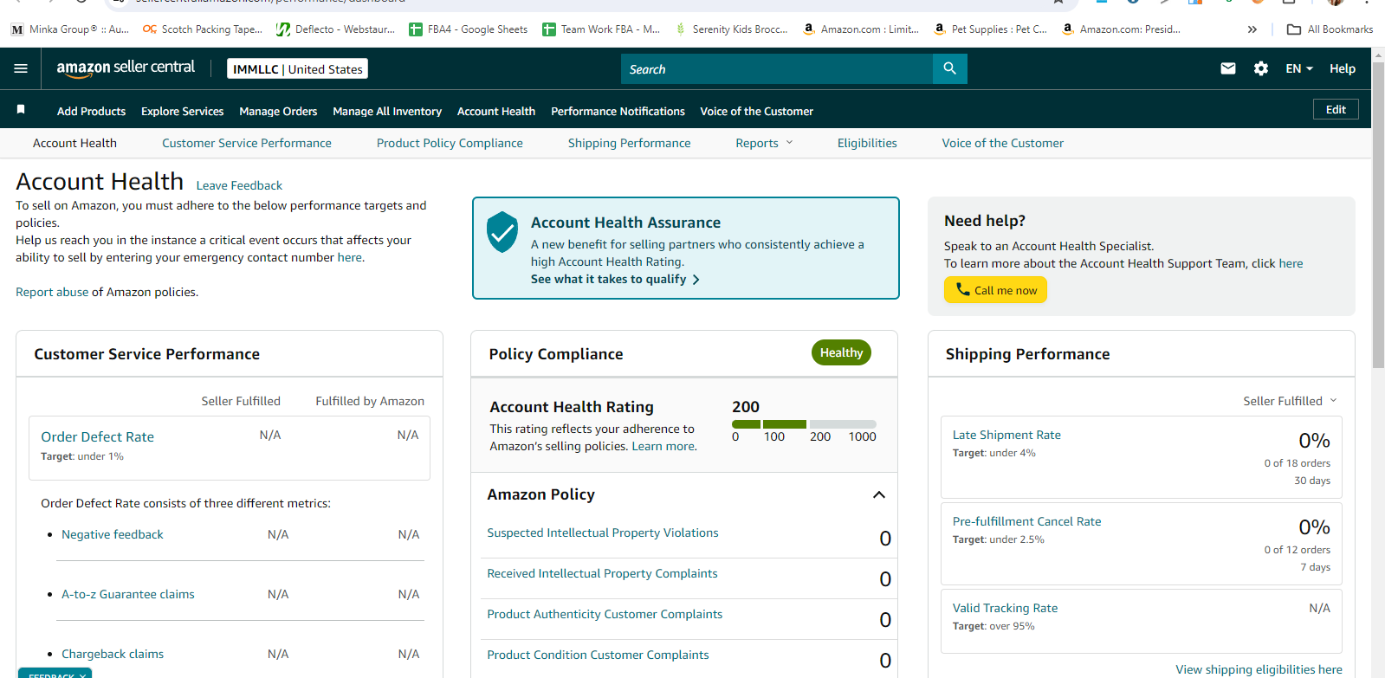Screen dimensions: 1385x678
Task: Click the Leave Feedback link
Action: pos(239,185)
